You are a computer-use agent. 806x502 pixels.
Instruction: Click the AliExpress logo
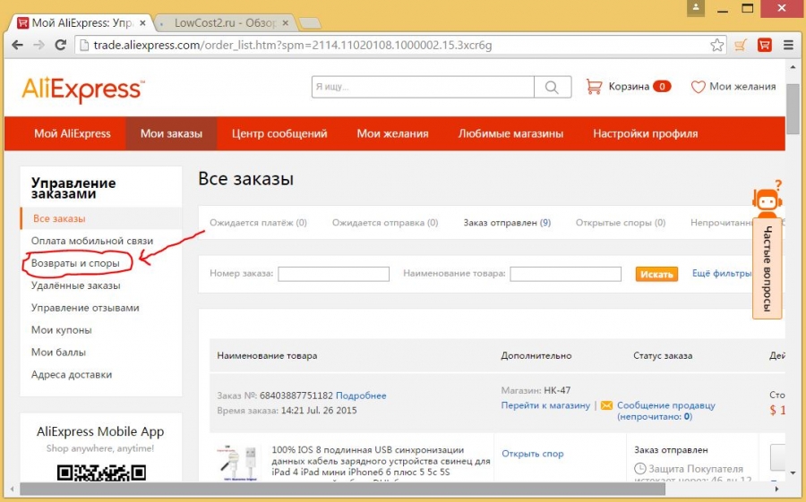pos(82,89)
